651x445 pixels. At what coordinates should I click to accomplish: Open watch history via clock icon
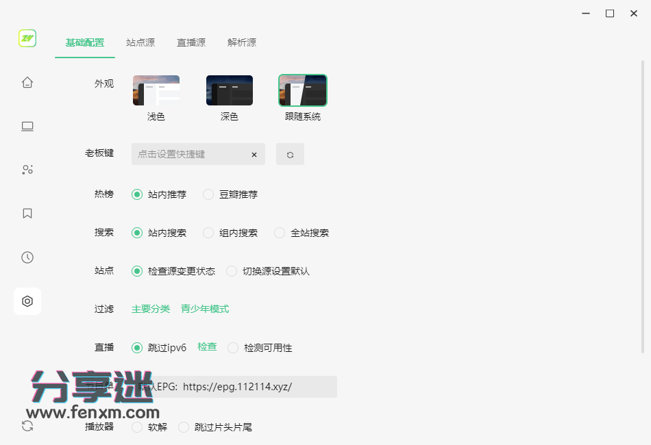pyautogui.click(x=27, y=257)
